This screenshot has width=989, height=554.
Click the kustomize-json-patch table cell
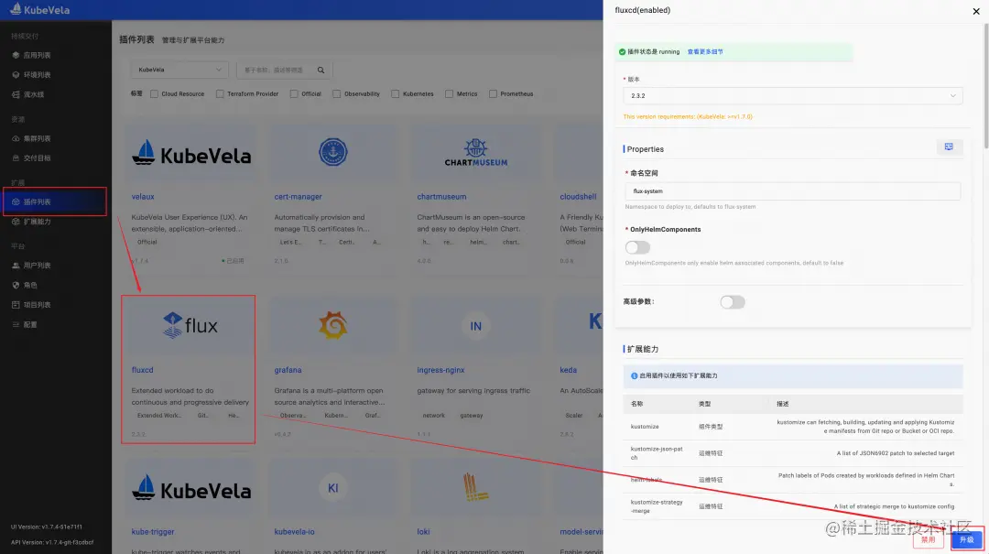tap(657, 453)
